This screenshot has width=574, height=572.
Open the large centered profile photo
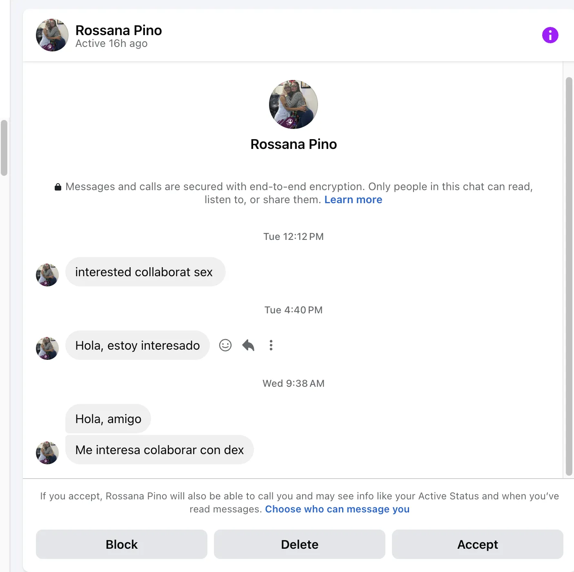pos(293,104)
